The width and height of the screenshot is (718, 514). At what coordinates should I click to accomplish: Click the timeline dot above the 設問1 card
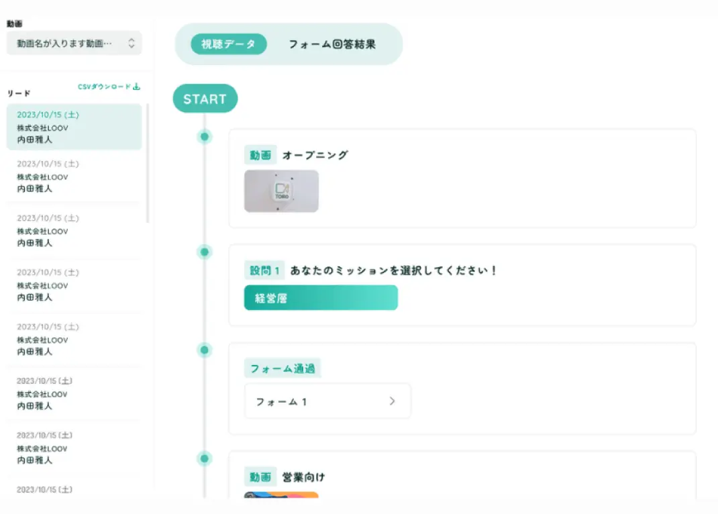pyautogui.click(x=203, y=252)
